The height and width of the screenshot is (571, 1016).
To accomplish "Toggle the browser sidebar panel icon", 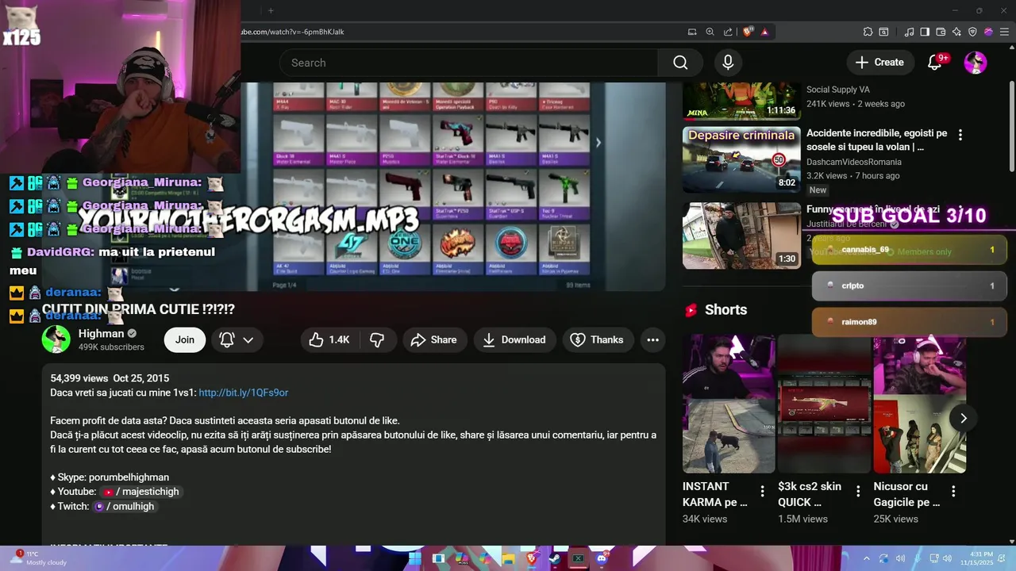I will click(925, 32).
